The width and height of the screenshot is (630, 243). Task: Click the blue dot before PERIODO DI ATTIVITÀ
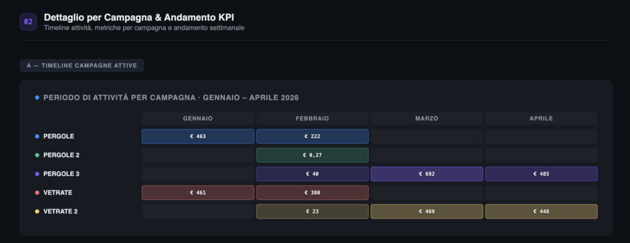pyautogui.click(x=37, y=98)
